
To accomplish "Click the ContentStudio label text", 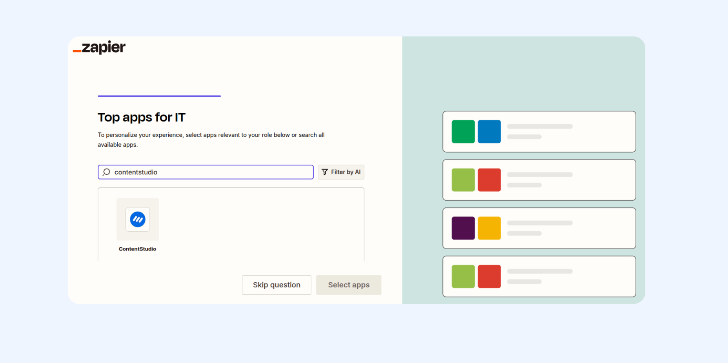I will click(x=138, y=249).
